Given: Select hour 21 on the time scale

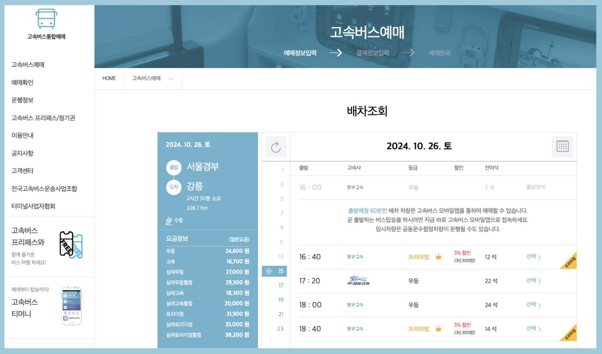Looking at the screenshot, I should [x=281, y=314].
